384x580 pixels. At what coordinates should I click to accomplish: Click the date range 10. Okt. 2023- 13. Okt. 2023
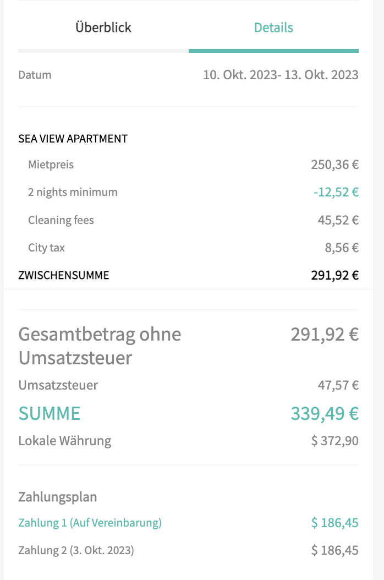pyautogui.click(x=281, y=75)
